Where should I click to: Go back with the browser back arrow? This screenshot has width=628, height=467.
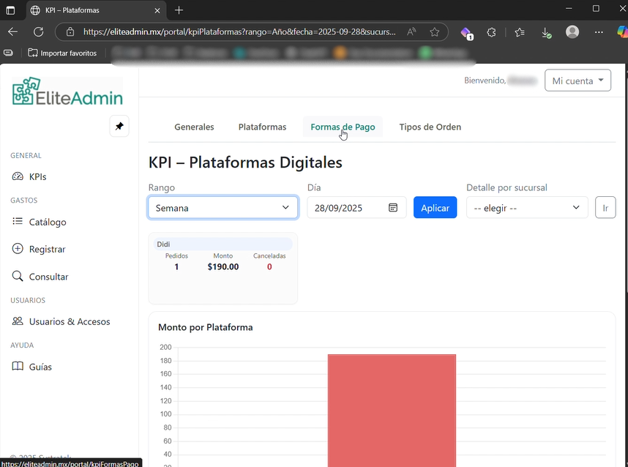click(12, 32)
